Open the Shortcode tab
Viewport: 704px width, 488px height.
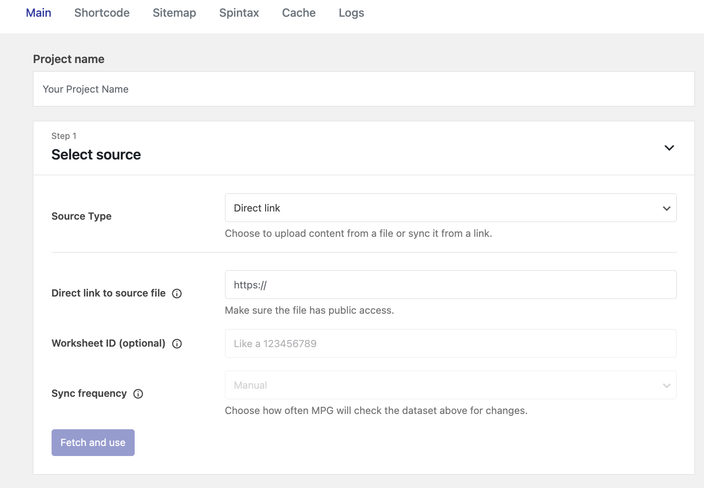pos(102,13)
